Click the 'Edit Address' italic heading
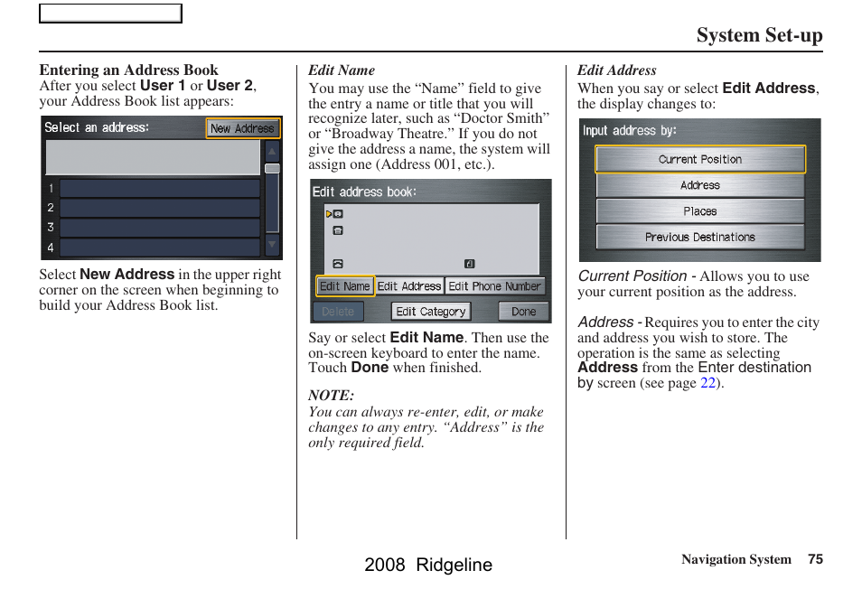Image resolution: width=862 pixels, height=589 pixels. tap(617, 70)
